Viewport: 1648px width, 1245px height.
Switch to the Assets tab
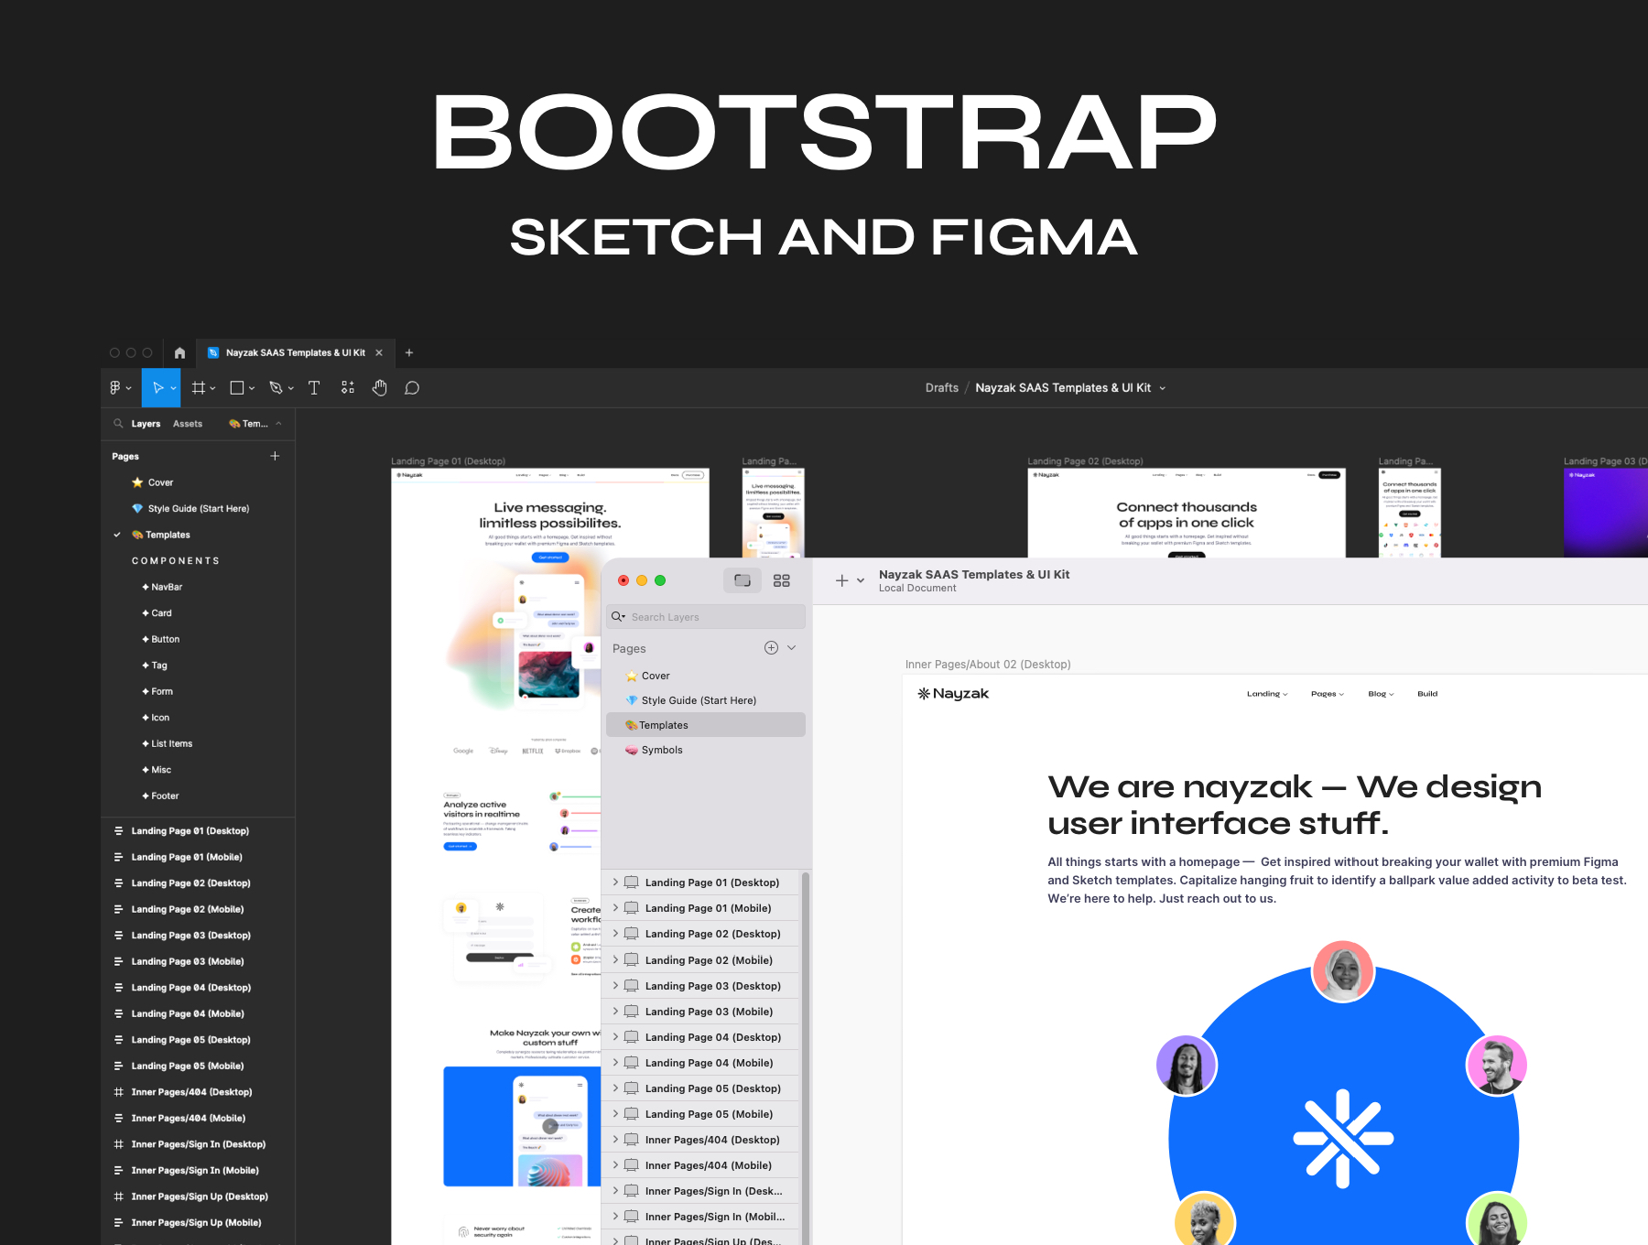(188, 424)
